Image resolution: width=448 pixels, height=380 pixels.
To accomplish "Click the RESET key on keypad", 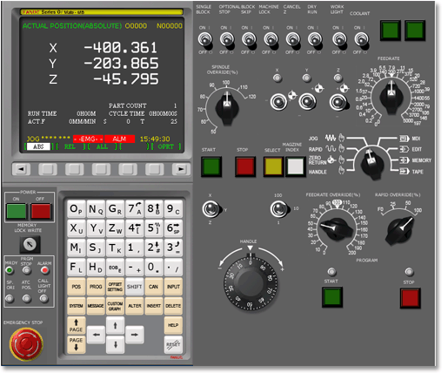I will coord(173,344).
